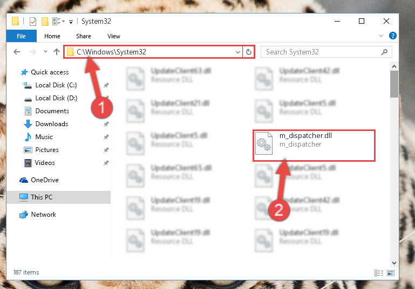Switch to the View ribbon tab
Image resolution: width=415 pixels, height=289 pixels.
click(114, 36)
